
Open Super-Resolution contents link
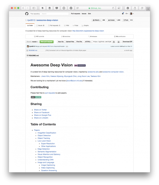(48, 143)
